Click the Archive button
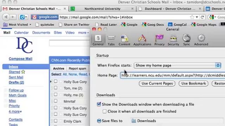 59,69
